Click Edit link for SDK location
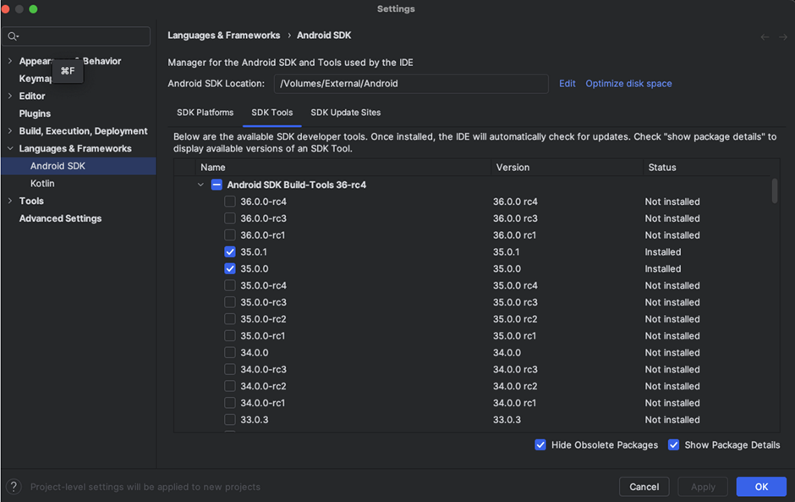Image resolution: width=795 pixels, height=502 pixels. click(x=567, y=84)
